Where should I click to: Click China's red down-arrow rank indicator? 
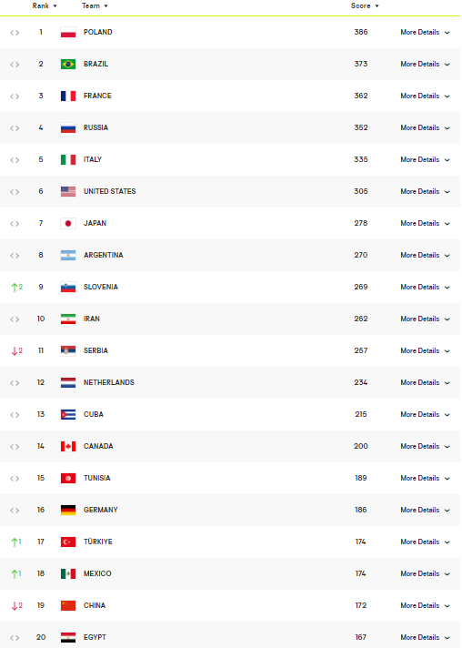[17, 605]
